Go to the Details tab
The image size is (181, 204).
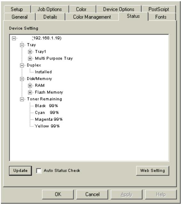pos(50,17)
